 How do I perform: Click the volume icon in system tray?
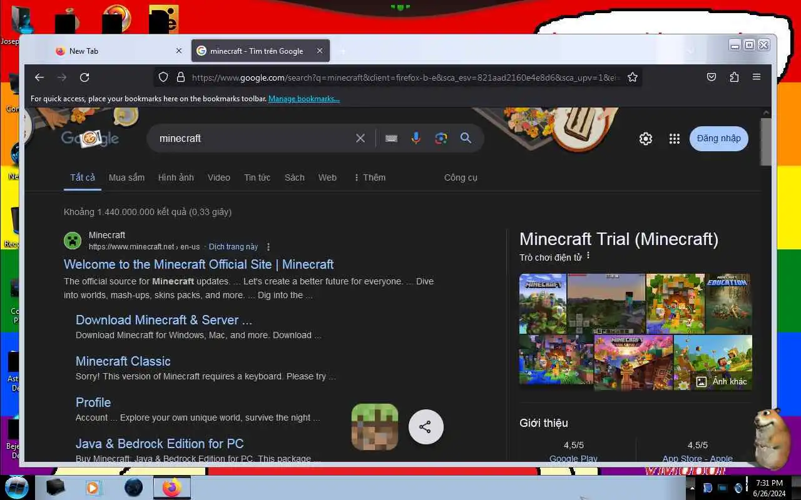click(738, 487)
